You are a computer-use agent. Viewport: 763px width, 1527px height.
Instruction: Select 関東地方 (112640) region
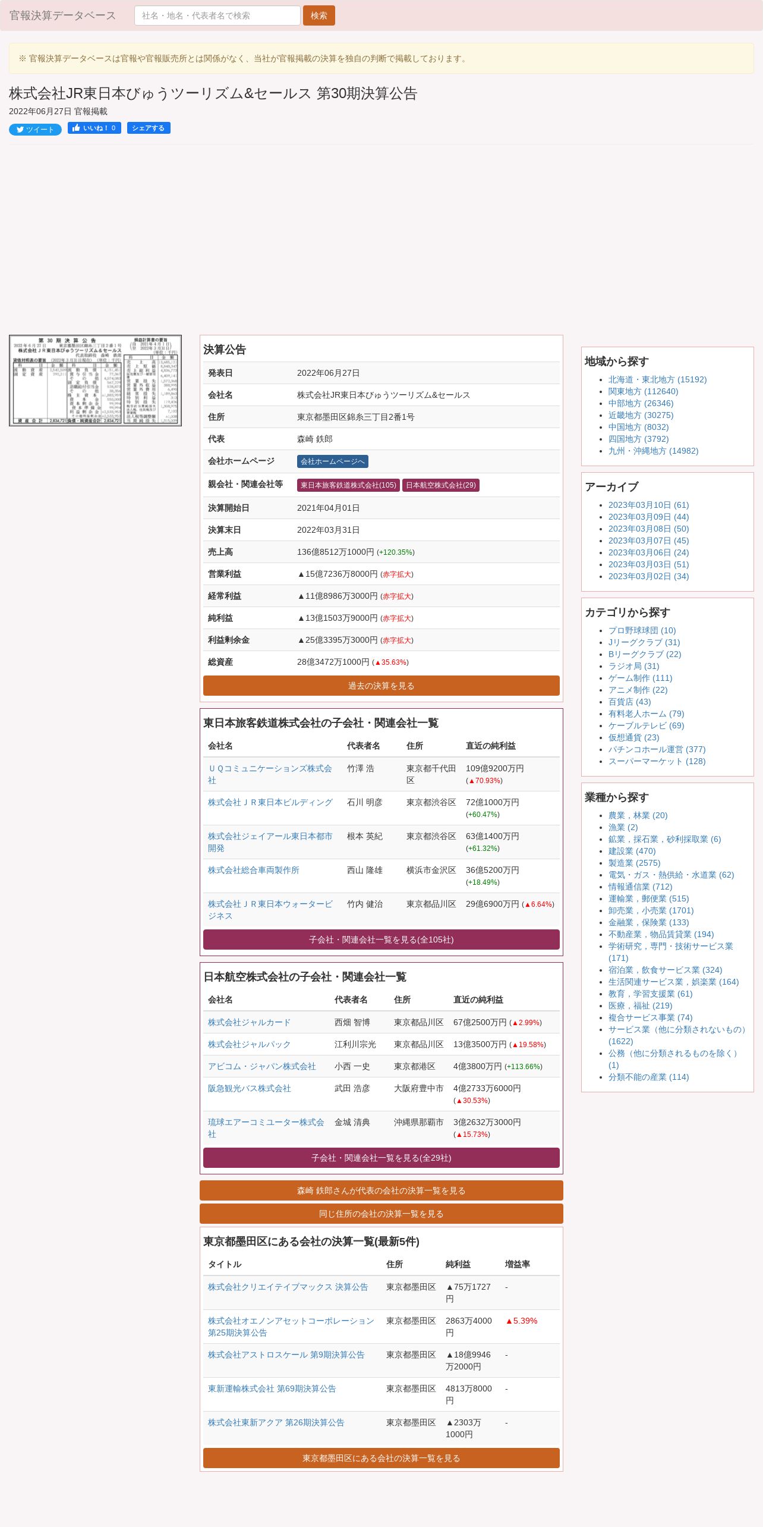tap(643, 391)
